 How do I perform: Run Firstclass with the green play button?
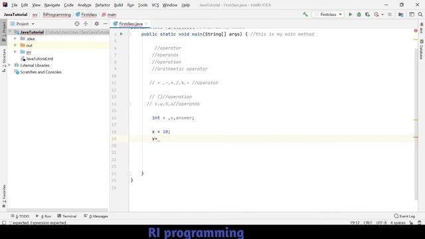point(350,15)
